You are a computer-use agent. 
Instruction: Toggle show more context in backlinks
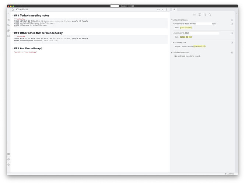pyautogui.click(x=200, y=14)
